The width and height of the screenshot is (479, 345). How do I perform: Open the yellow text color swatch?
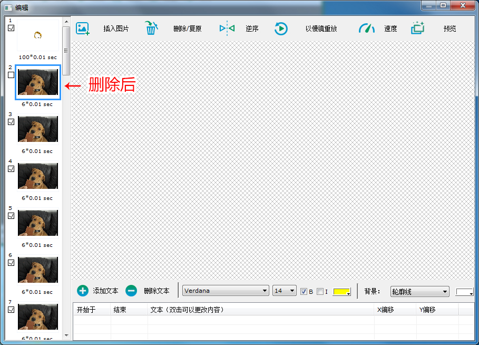(x=341, y=292)
